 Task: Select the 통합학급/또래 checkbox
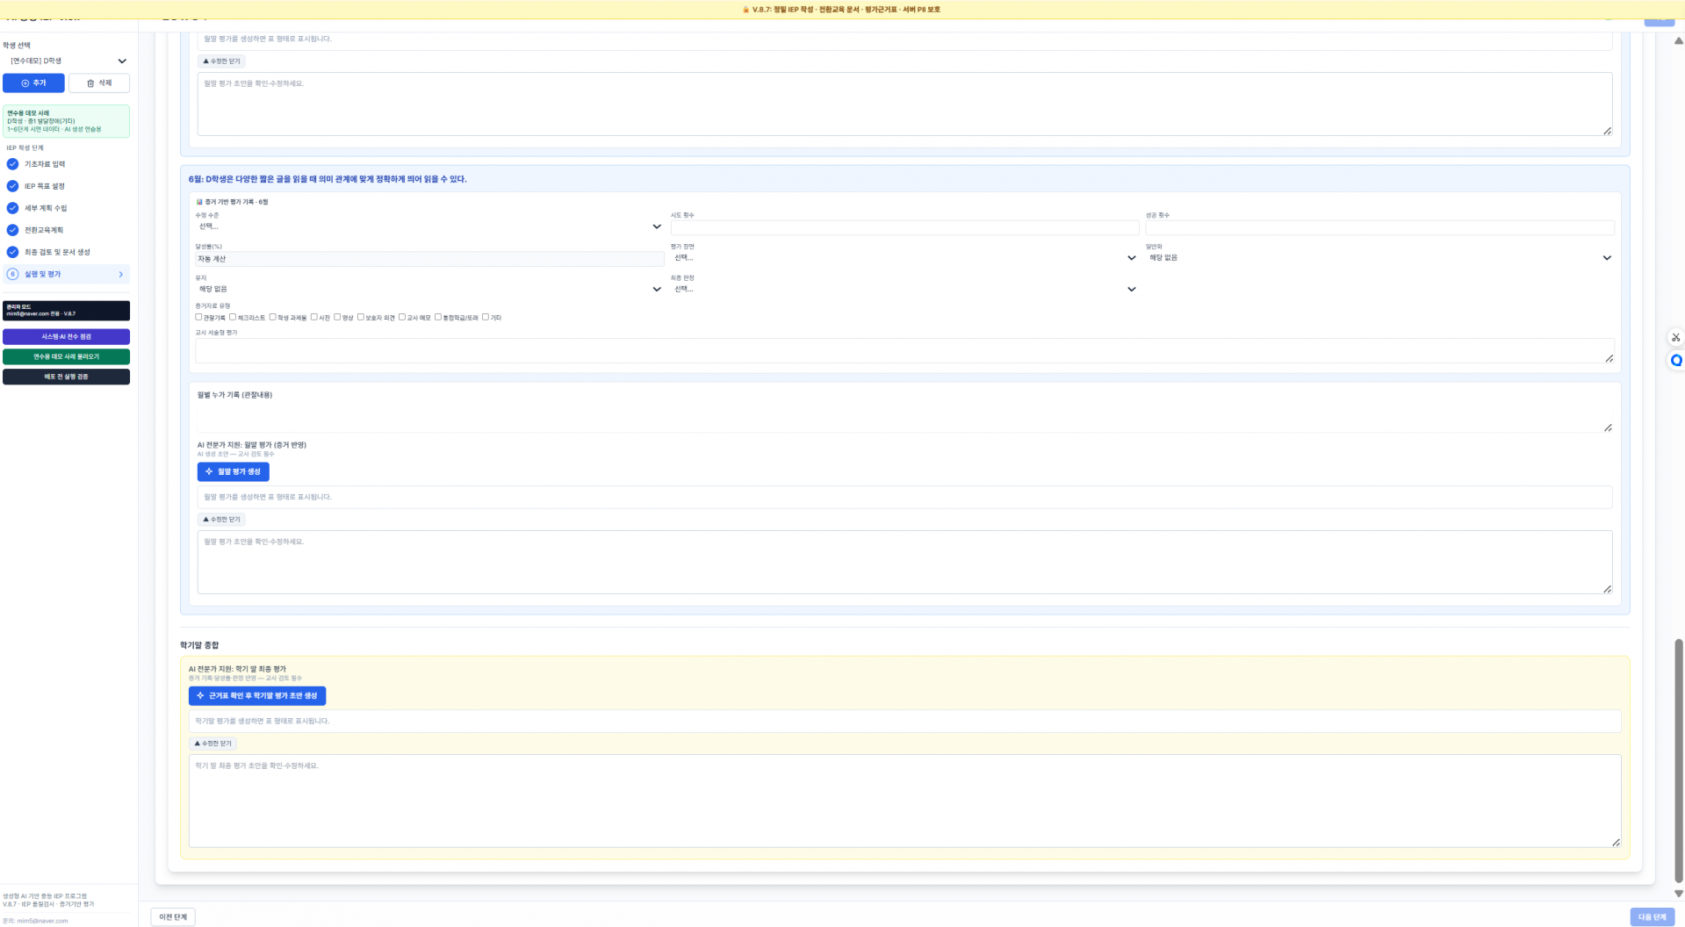[438, 317]
